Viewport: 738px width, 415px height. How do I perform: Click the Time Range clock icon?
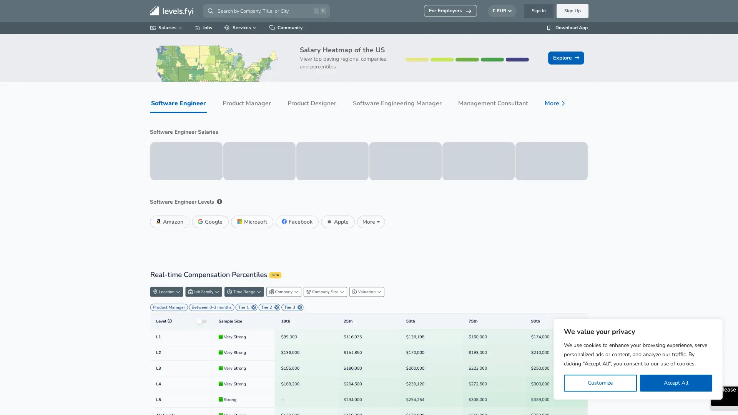coord(229,292)
